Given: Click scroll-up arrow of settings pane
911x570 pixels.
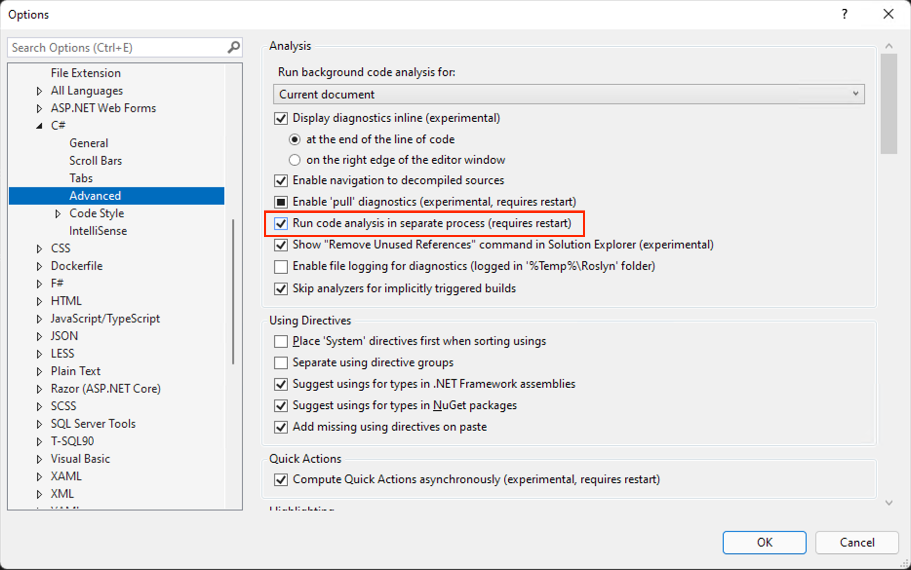Looking at the screenshot, I should (x=889, y=46).
